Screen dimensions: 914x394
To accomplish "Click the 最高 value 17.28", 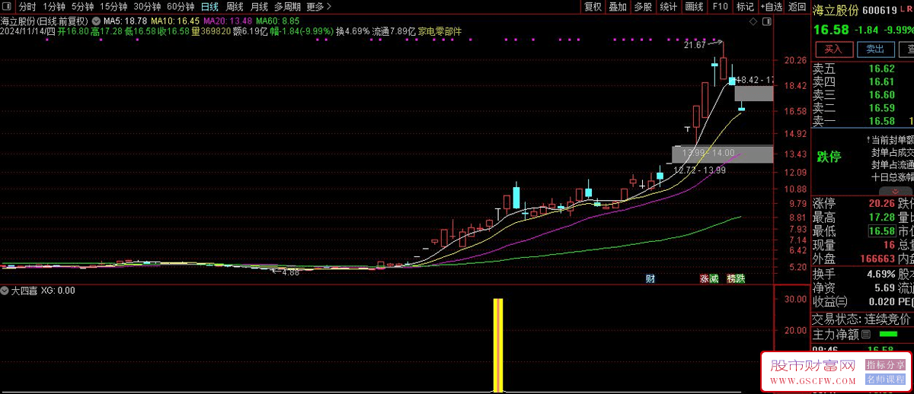I will tap(881, 218).
